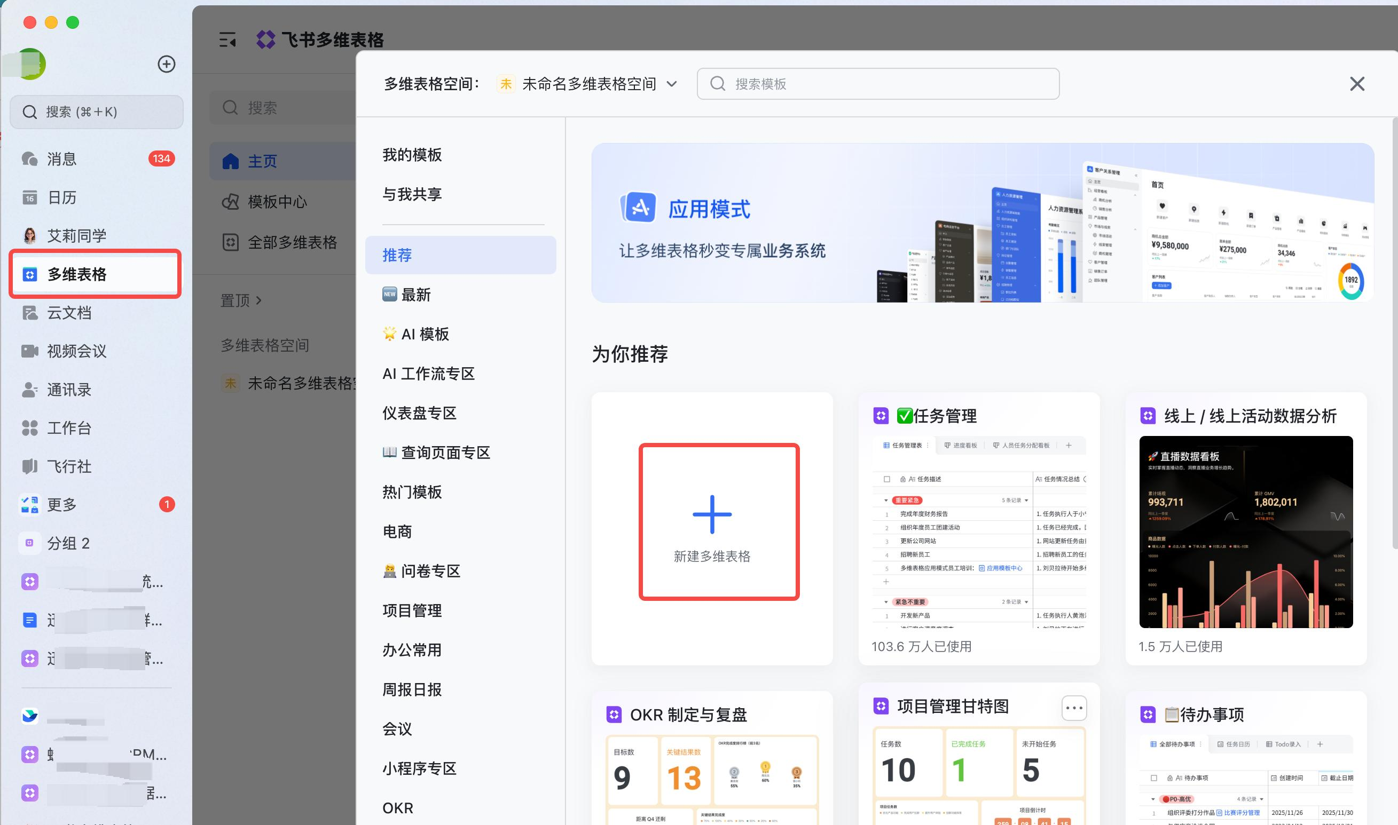Open 视频会议 video meeting
This screenshot has width=1398, height=825.
click(x=76, y=351)
